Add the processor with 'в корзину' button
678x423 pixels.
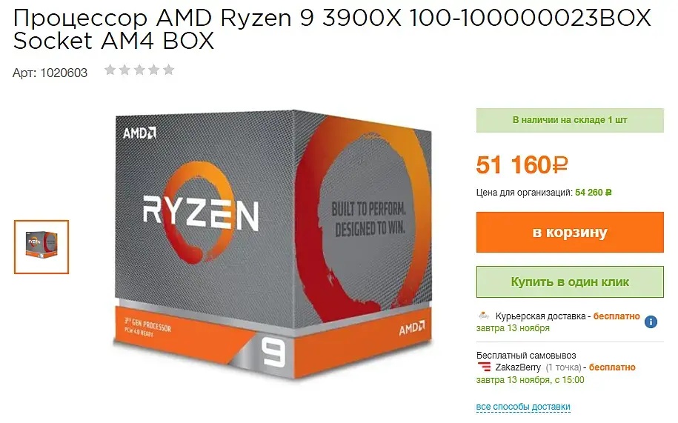click(x=570, y=232)
